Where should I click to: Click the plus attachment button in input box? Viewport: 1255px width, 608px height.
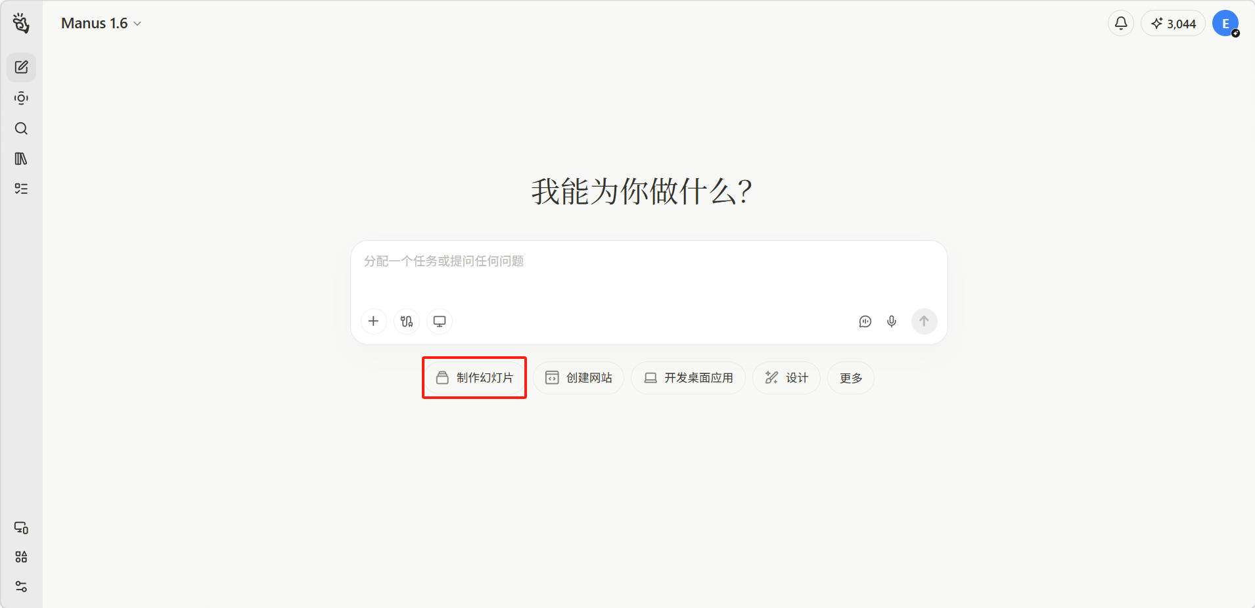click(x=373, y=321)
